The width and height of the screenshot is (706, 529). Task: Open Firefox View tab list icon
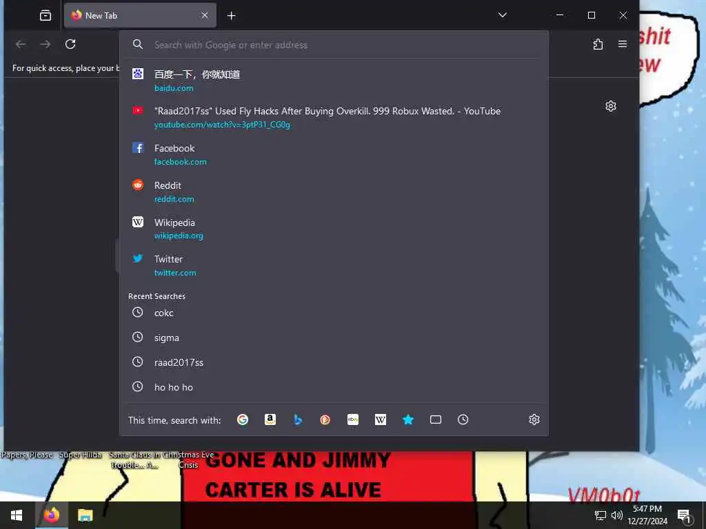[45, 16]
